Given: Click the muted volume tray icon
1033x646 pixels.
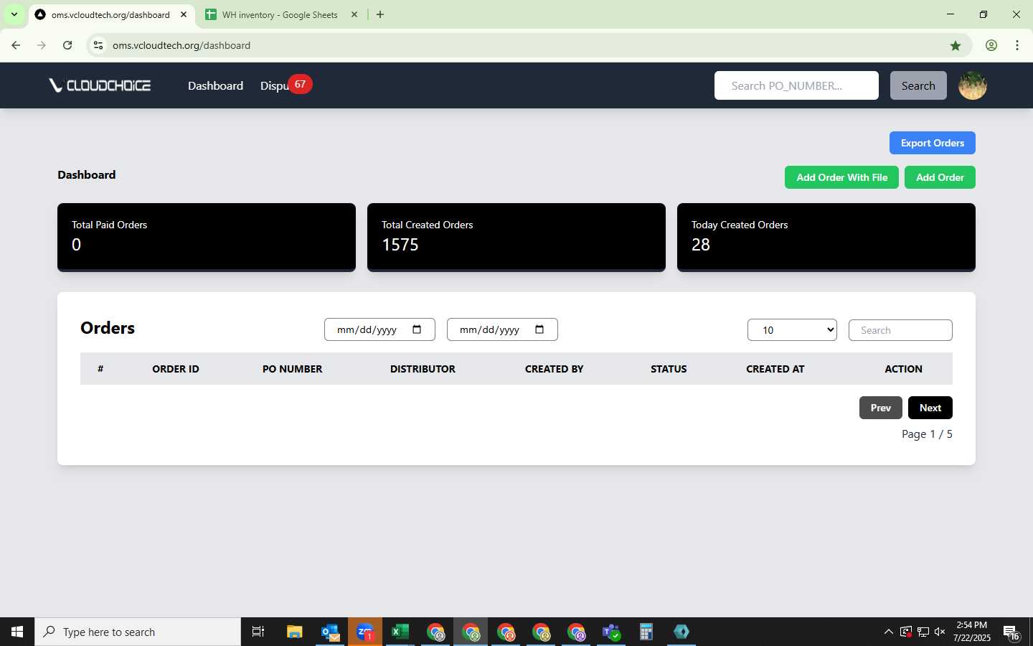Looking at the screenshot, I should (940, 632).
